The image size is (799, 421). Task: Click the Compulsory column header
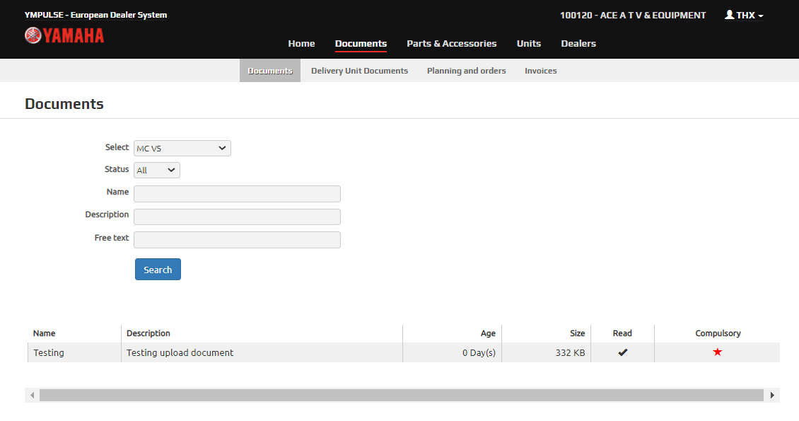coord(718,333)
